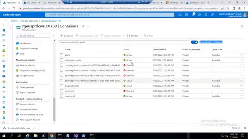This screenshot has height=139, width=248.
Task: Open Visual Studio from taskbar
Action: (x=76, y=136)
